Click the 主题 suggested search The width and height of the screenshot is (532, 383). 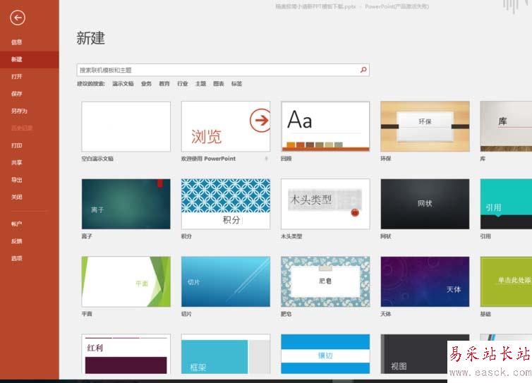200,83
